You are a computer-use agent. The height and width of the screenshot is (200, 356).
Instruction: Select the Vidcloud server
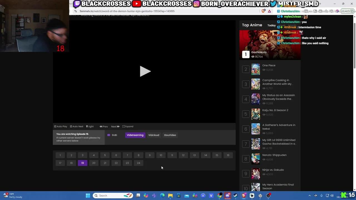(x=154, y=135)
